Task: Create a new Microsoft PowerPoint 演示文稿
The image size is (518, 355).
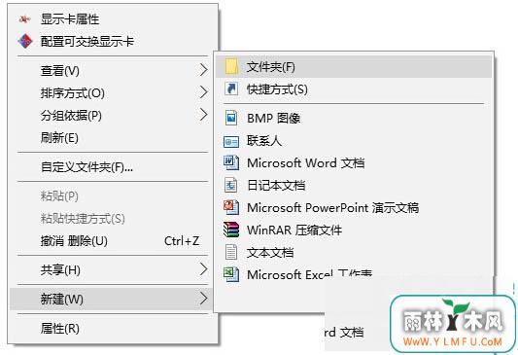Action: pos(354,208)
